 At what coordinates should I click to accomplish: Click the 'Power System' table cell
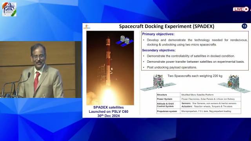point(168,99)
